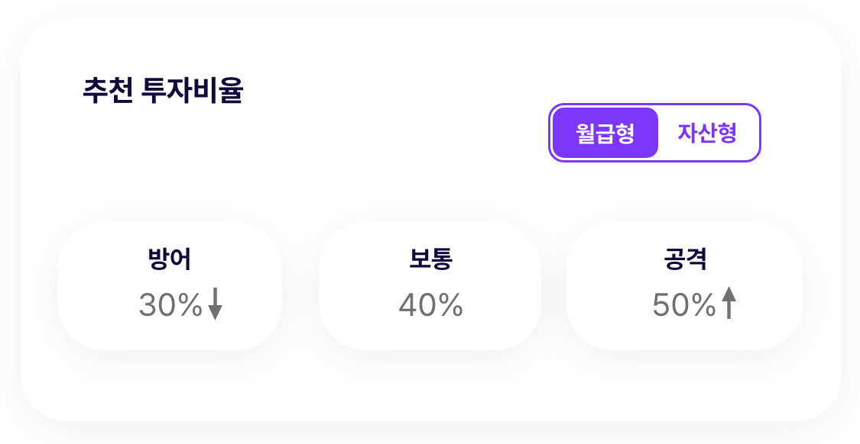Click the 보통 label text
Image resolution: width=860 pixels, height=444 pixels.
pyautogui.click(x=430, y=259)
